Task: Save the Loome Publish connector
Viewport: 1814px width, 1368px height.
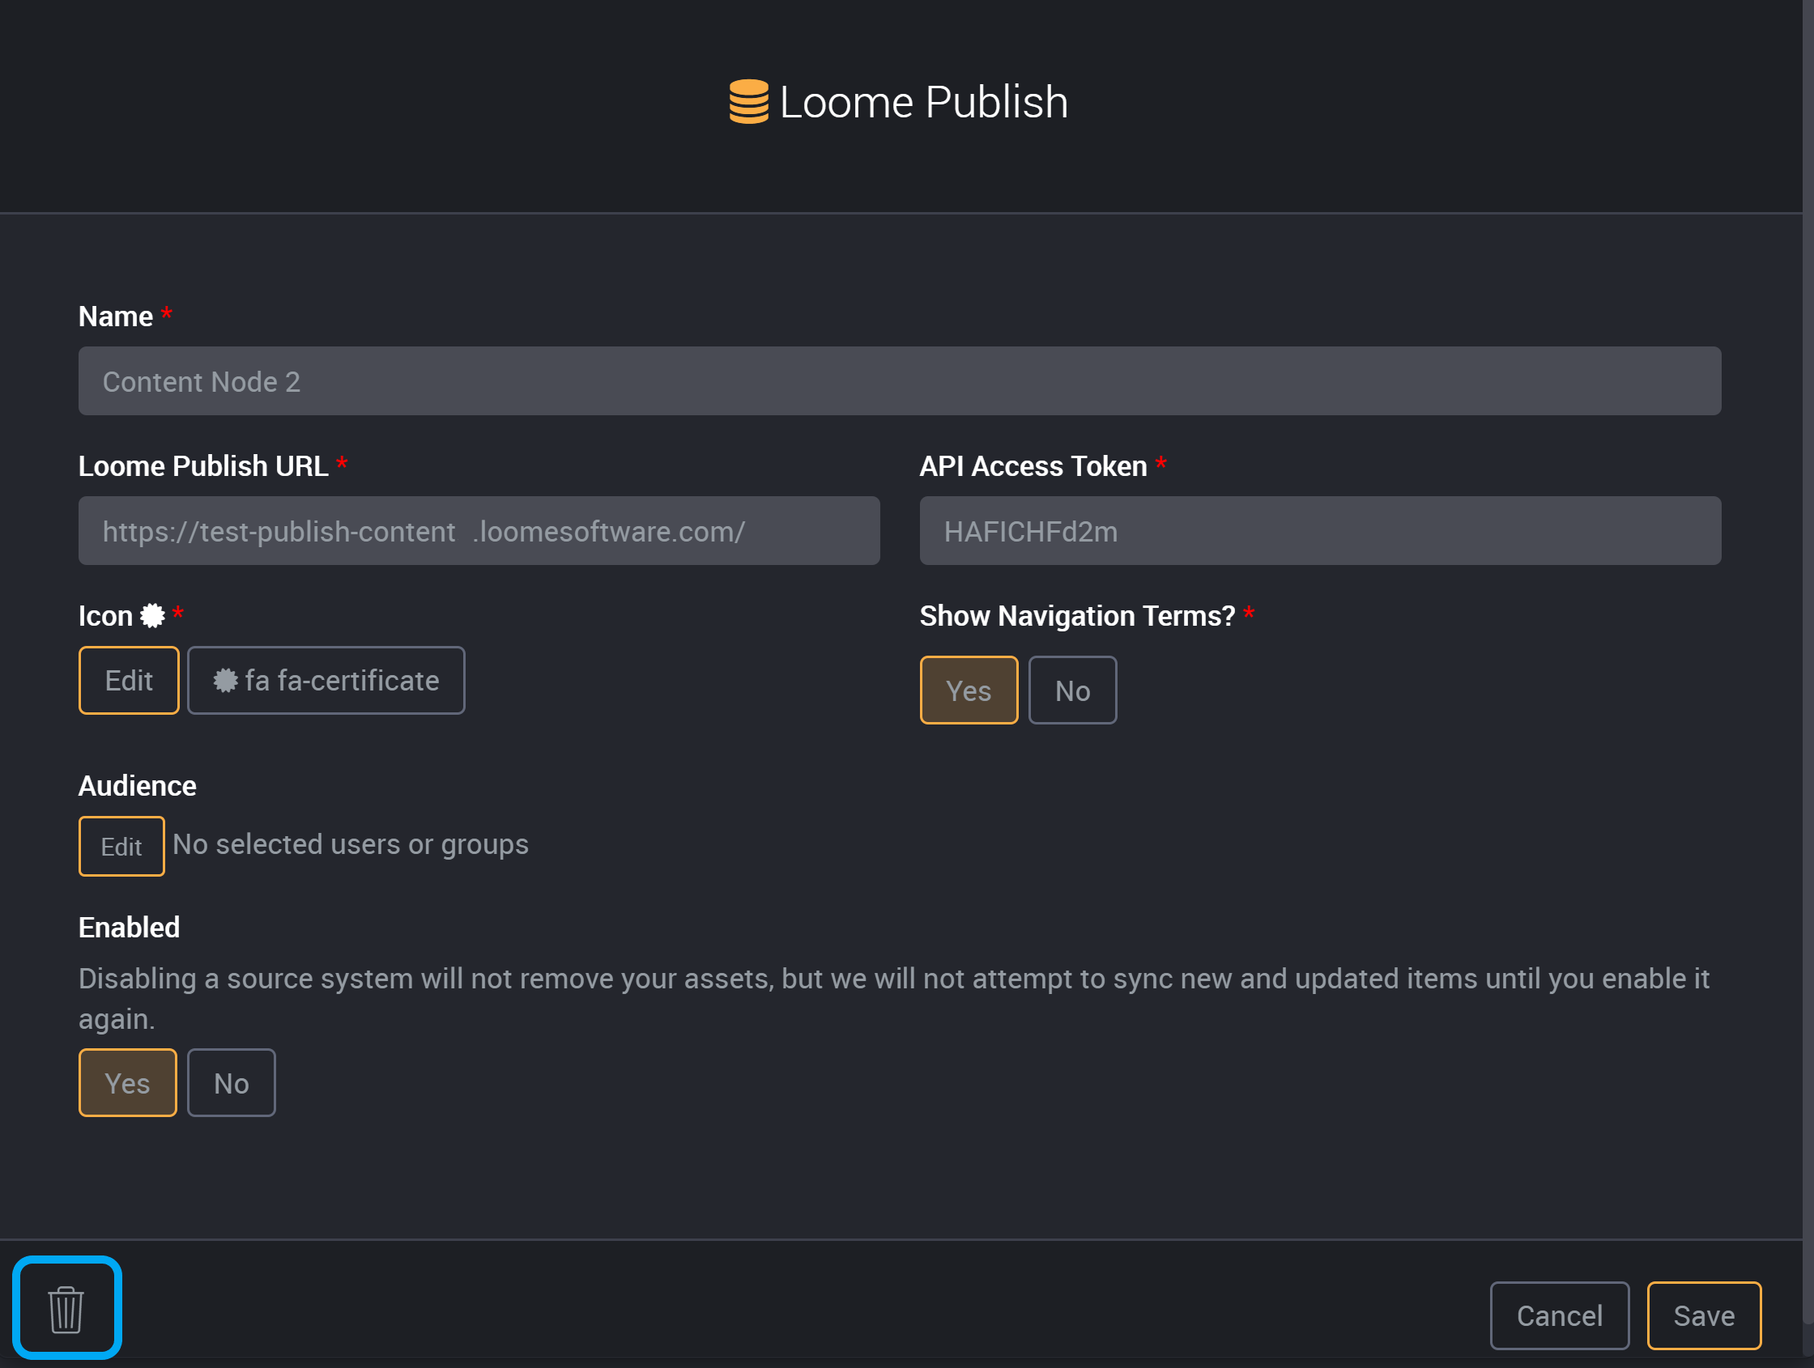Action: click(1704, 1315)
